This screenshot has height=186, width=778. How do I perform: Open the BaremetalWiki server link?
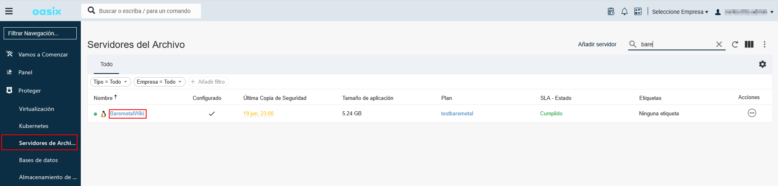[127, 114]
